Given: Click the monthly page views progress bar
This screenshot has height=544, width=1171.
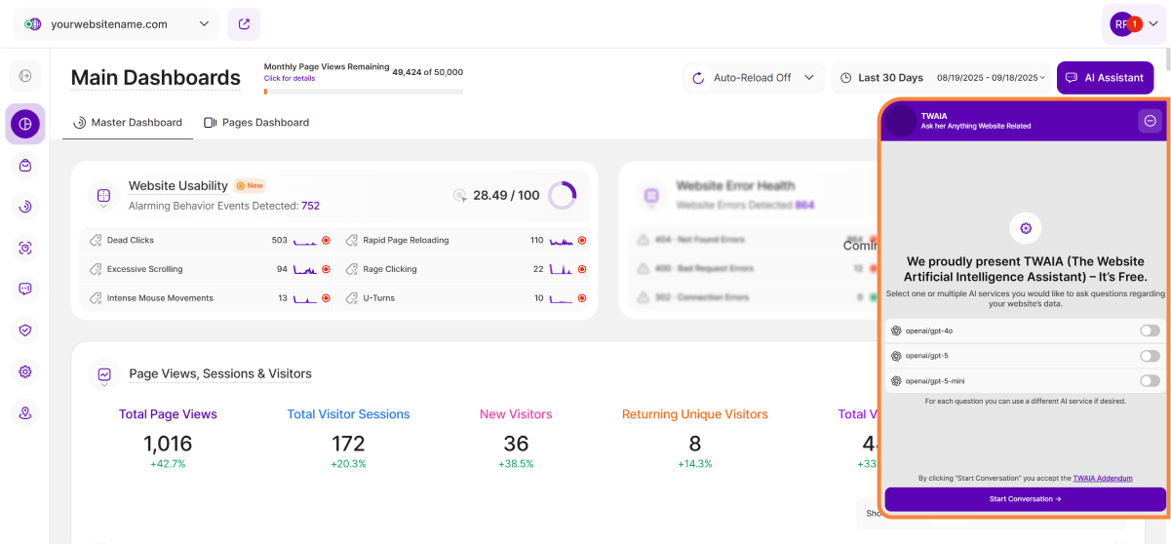Looking at the screenshot, I should [363, 92].
